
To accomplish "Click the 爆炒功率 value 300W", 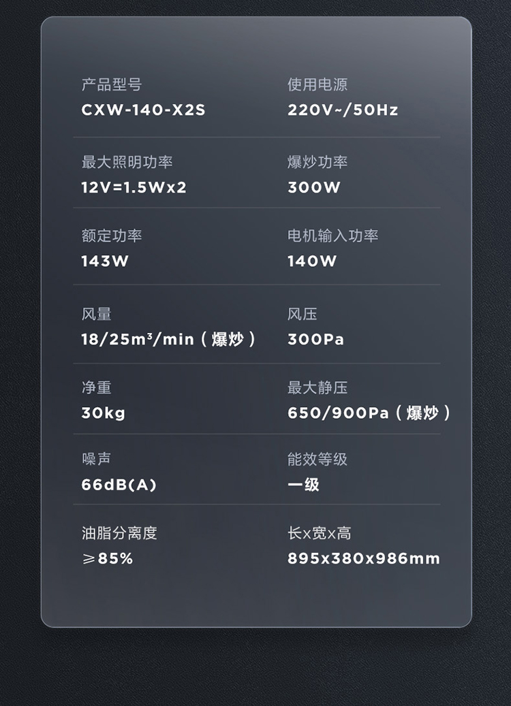I will (313, 187).
